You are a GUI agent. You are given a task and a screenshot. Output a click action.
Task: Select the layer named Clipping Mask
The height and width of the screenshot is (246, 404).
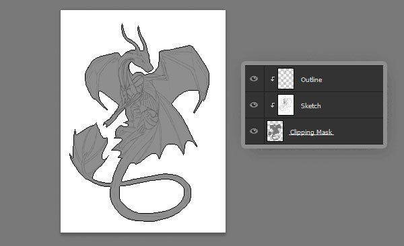click(311, 132)
